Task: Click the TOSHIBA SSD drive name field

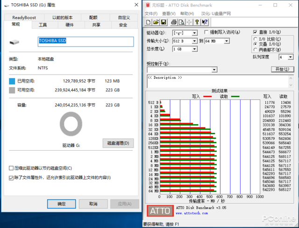Action: 86,41
